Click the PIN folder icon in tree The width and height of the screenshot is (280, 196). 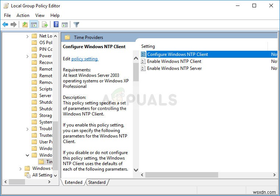tap(34, 49)
